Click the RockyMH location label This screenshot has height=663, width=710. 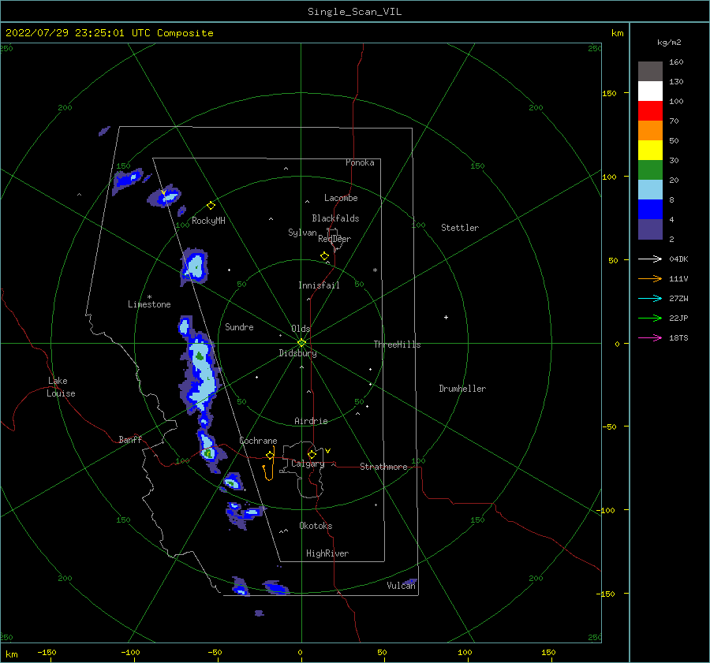pyautogui.click(x=208, y=221)
